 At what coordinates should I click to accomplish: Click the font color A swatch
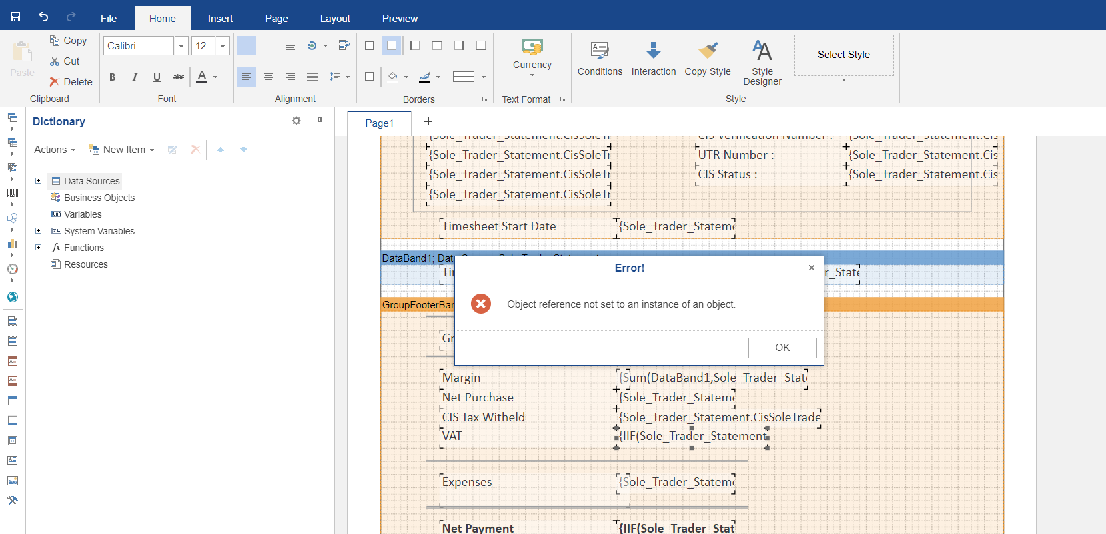tap(202, 77)
